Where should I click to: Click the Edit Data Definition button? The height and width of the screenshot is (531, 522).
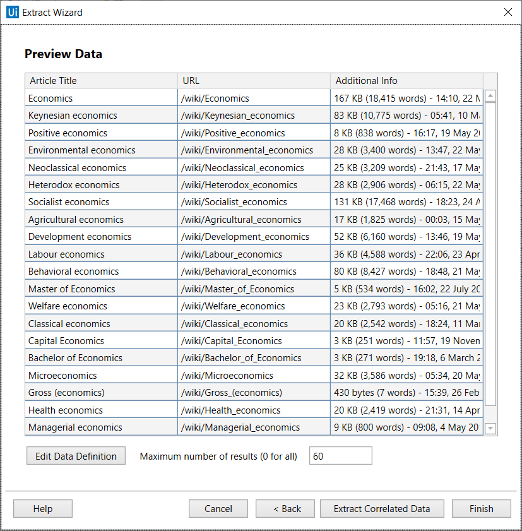click(x=75, y=456)
